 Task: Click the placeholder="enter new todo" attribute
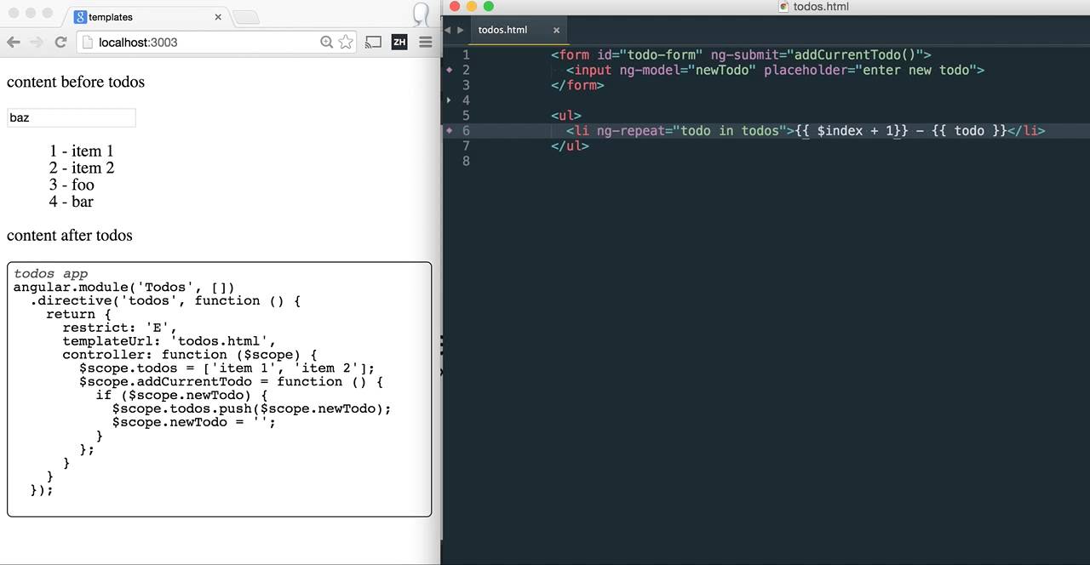tap(869, 70)
